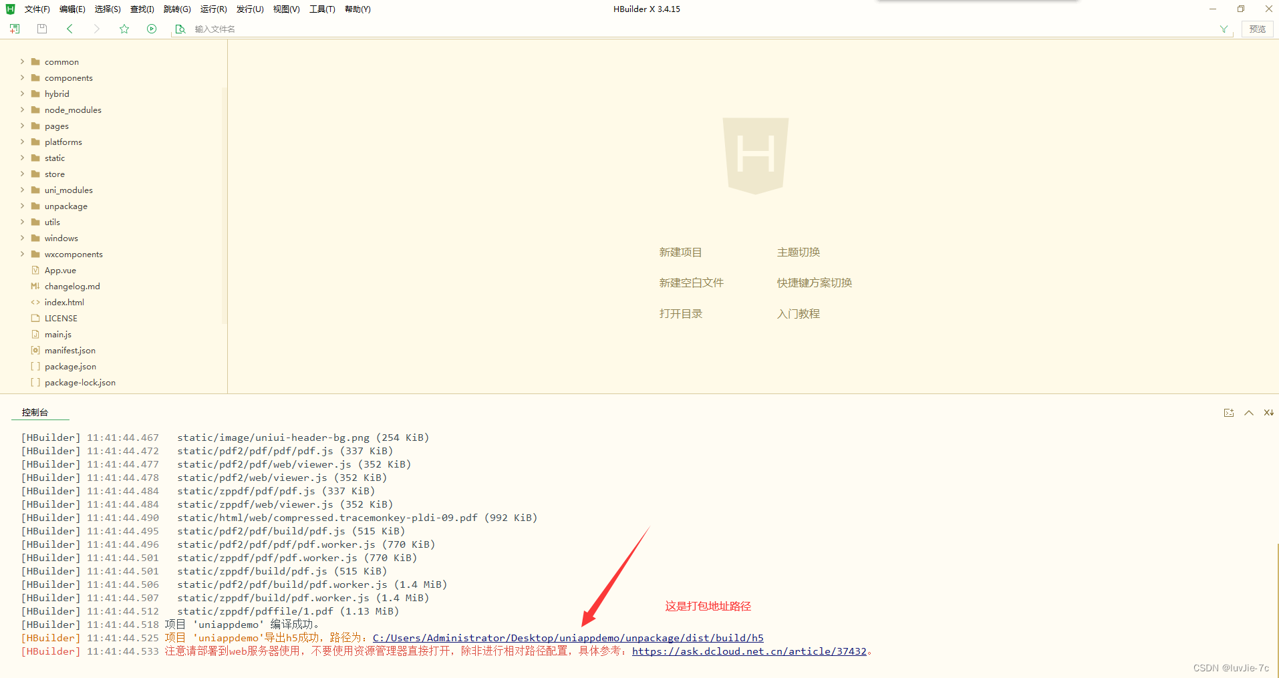Screen dimensions: 1279x678
Task: Open the ask.dcloud.net article link
Action: (x=750, y=651)
